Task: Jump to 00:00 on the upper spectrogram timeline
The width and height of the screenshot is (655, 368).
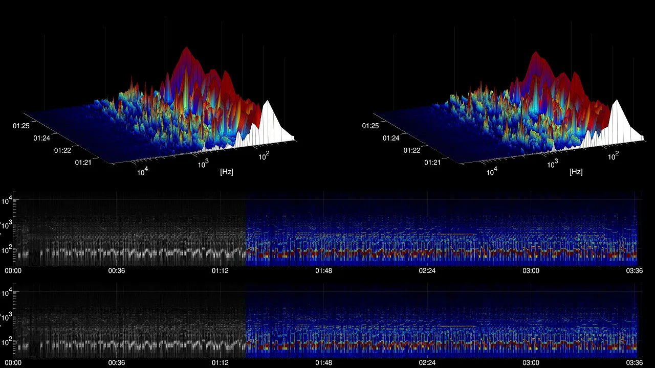Action: [13, 271]
